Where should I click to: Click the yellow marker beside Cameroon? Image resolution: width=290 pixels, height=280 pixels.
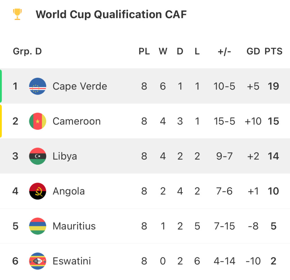(1, 121)
